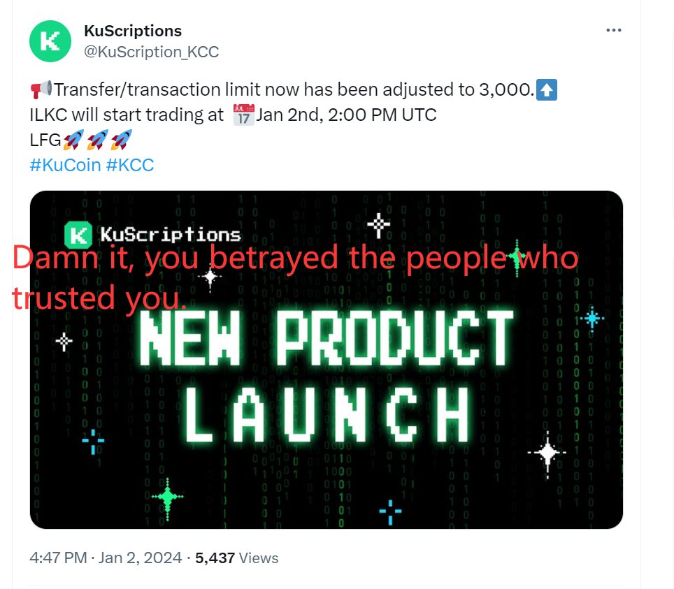
Task: Click the 4:47 PM Jan 2, 2024 timestamp
Action: [106, 558]
